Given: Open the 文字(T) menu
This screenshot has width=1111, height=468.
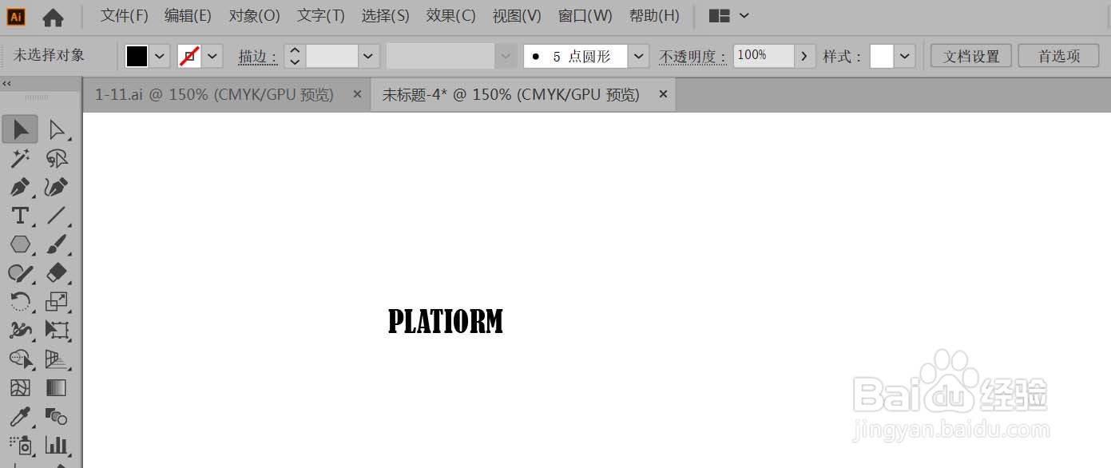Looking at the screenshot, I should (x=319, y=15).
